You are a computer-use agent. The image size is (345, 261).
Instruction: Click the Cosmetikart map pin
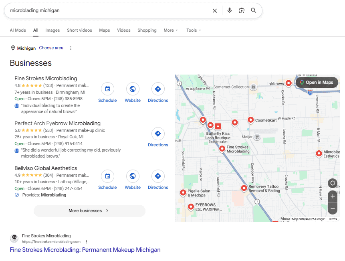tap(250, 120)
